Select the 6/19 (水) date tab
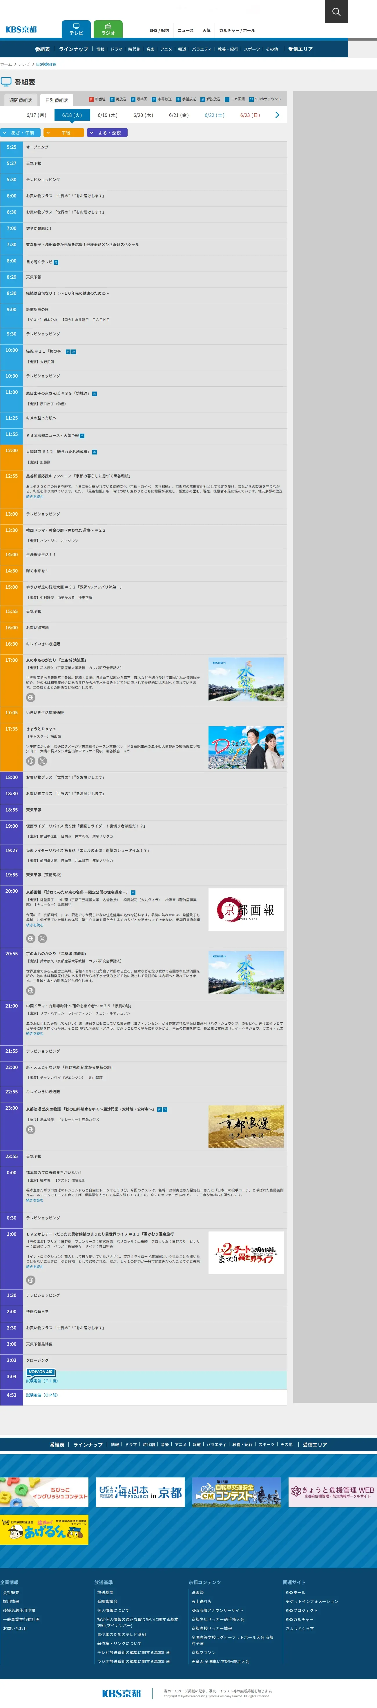This screenshot has width=377, height=1708. pyautogui.click(x=107, y=115)
